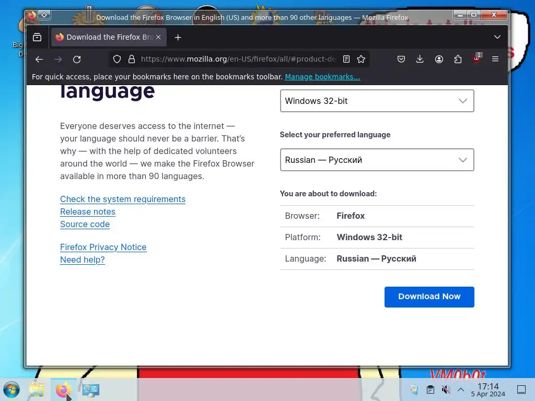This screenshot has width=535, height=401.
Task: Click the mozilla.org URL address field
Action: click(x=238, y=59)
